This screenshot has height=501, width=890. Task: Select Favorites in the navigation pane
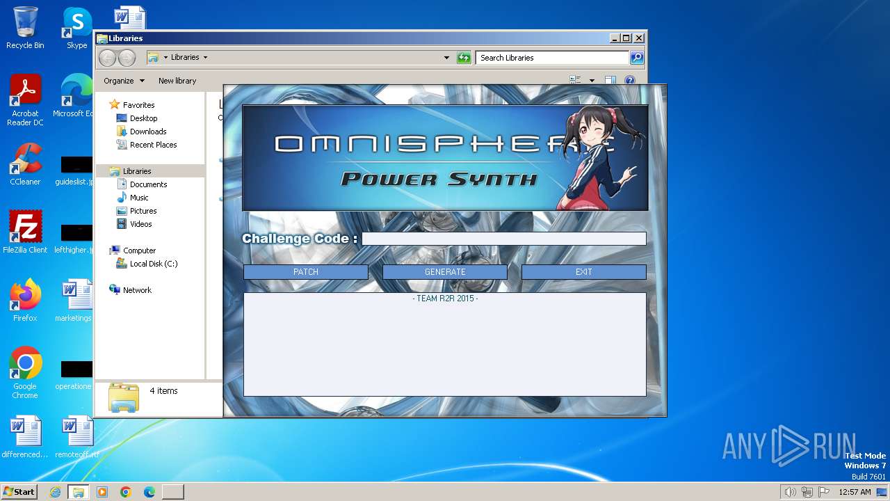[x=138, y=105]
